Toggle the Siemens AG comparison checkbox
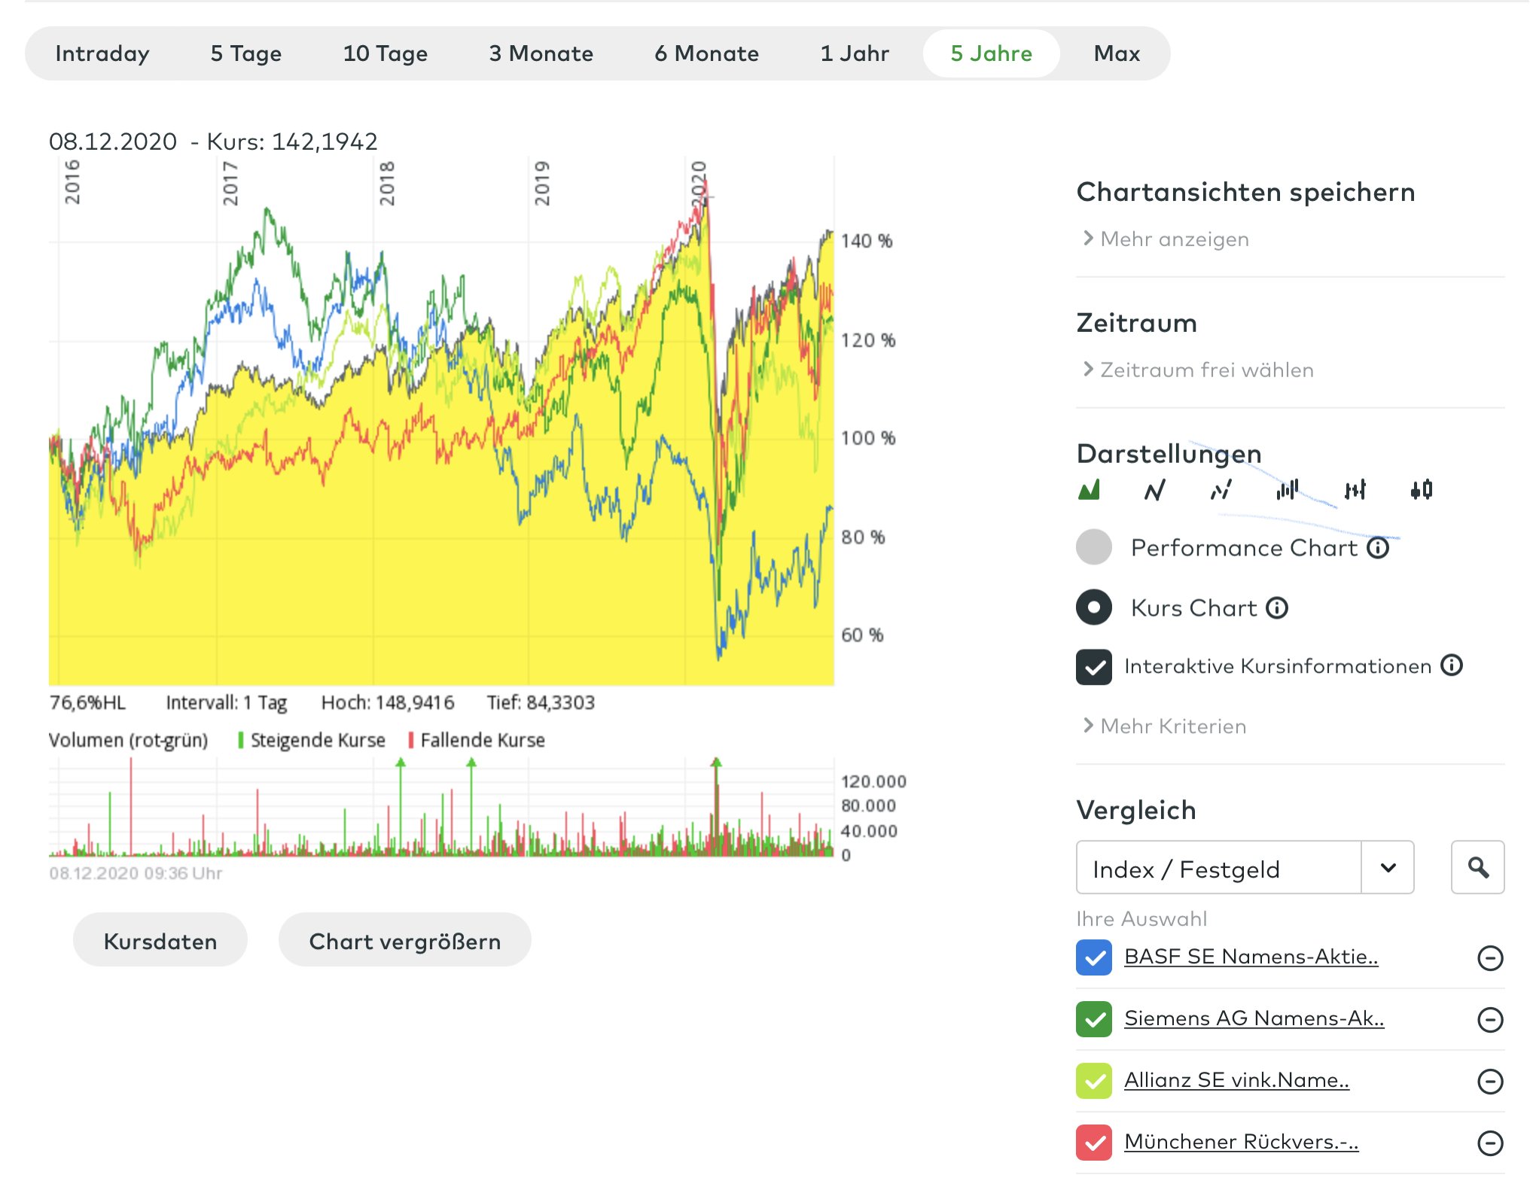Viewport: 1530px width, 1190px height. pyautogui.click(x=1094, y=1019)
